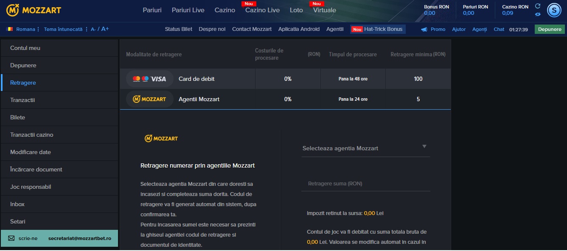Click the Bonus RON balance 0,00
This screenshot has width=567, height=251.
tap(429, 13)
